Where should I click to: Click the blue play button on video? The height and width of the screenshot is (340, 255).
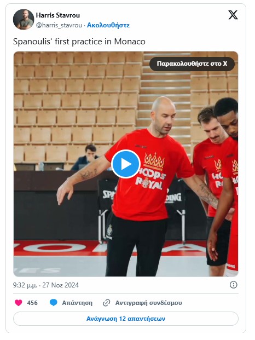(126, 164)
